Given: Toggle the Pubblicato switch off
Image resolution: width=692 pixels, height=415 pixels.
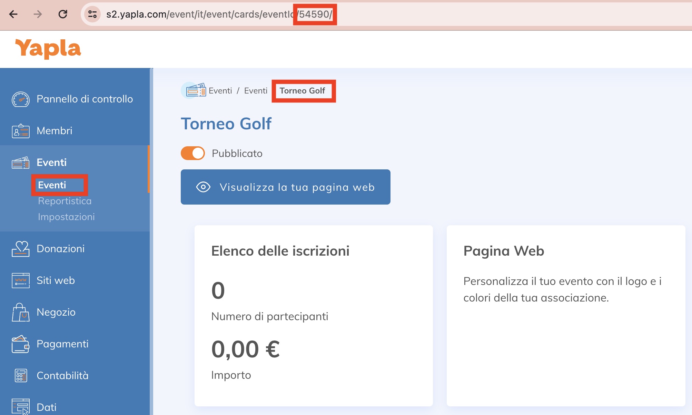Looking at the screenshot, I should (x=193, y=153).
